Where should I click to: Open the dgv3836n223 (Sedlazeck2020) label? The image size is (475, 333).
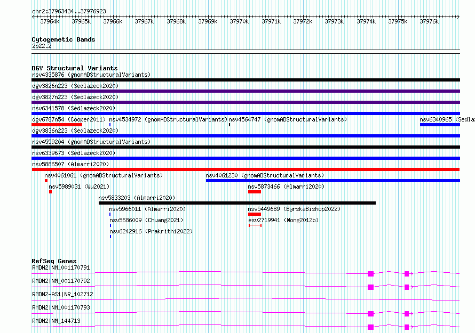(x=75, y=131)
